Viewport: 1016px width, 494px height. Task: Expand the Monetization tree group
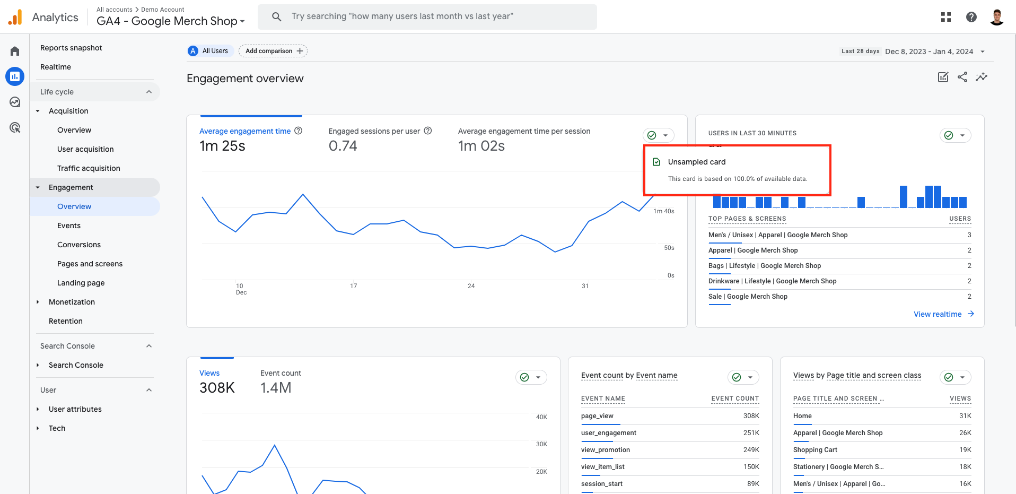[38, 302]
